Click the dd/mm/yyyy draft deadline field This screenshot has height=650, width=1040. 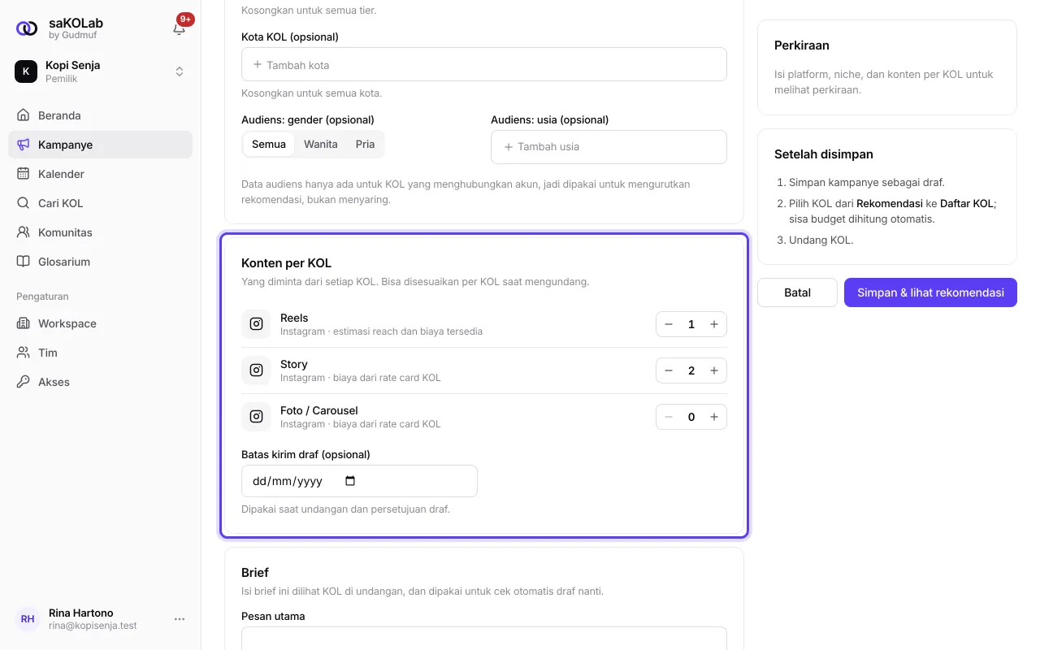[x=359, y=481]
